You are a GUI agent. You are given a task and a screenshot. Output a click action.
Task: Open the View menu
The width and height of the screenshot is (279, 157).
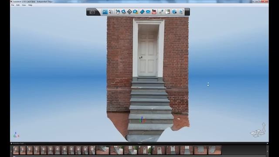pyautogui.click(x=24, y=5)
